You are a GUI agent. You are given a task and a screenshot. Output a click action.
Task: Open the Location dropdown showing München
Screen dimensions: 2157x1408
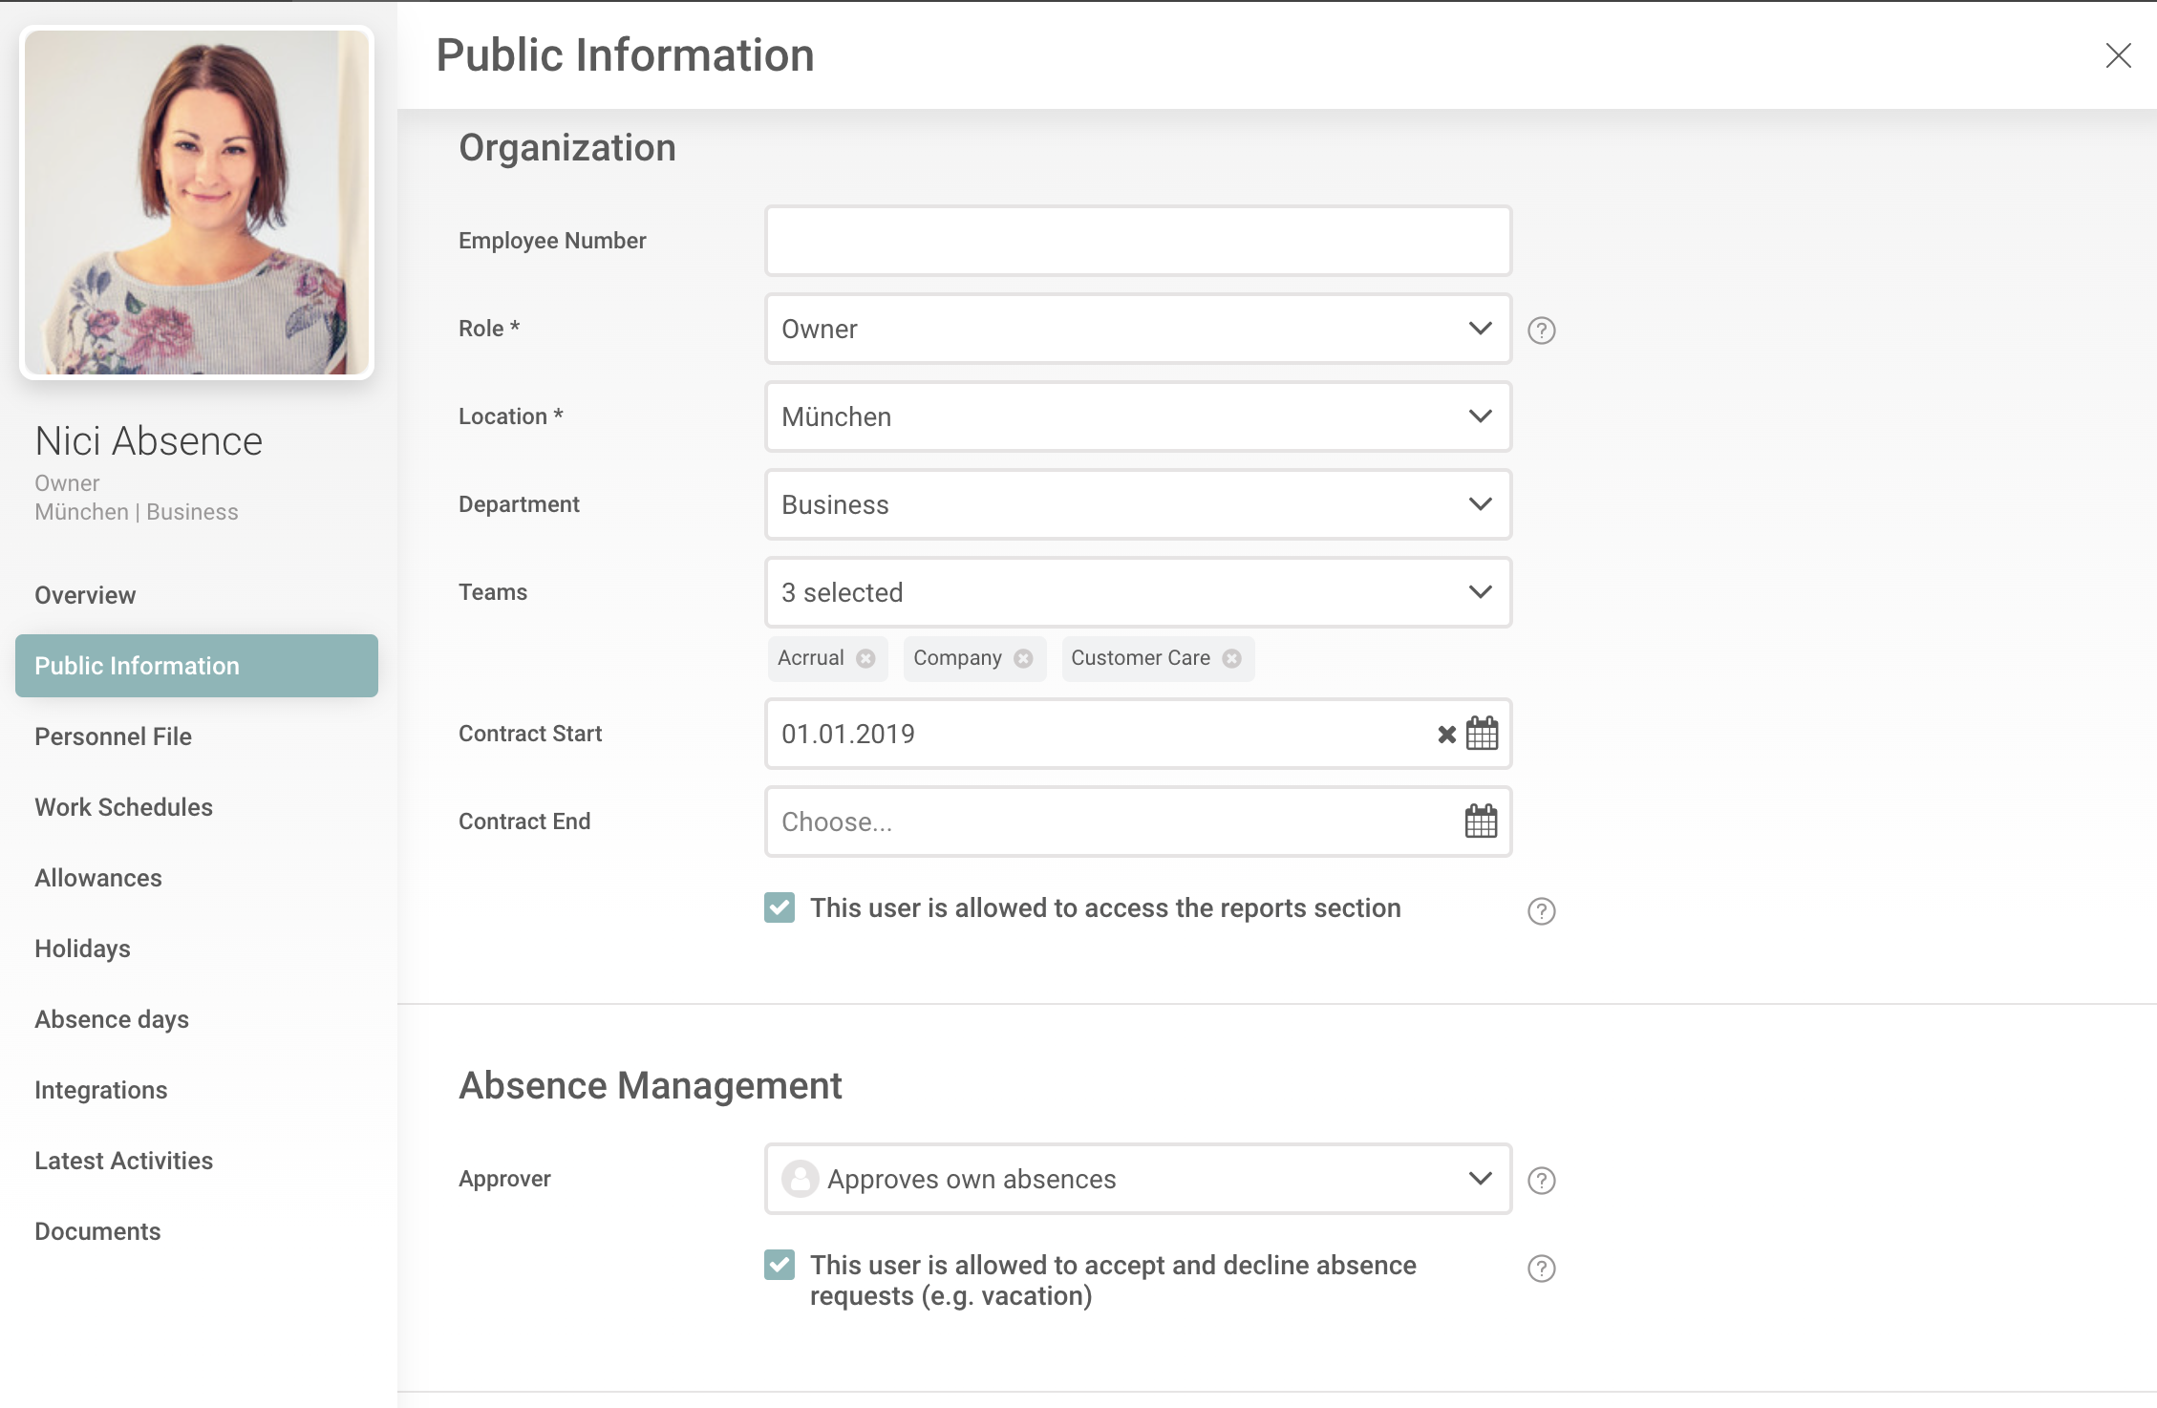pyautogui.click(x=1137, y=416)
